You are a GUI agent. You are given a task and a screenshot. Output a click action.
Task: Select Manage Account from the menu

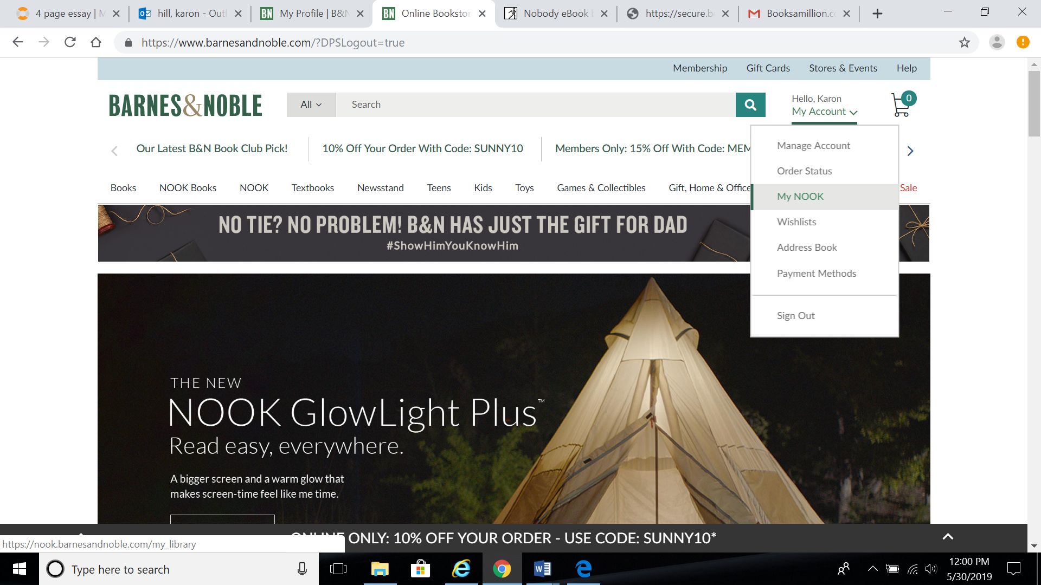pyautogui.click(x=813, y=146)
